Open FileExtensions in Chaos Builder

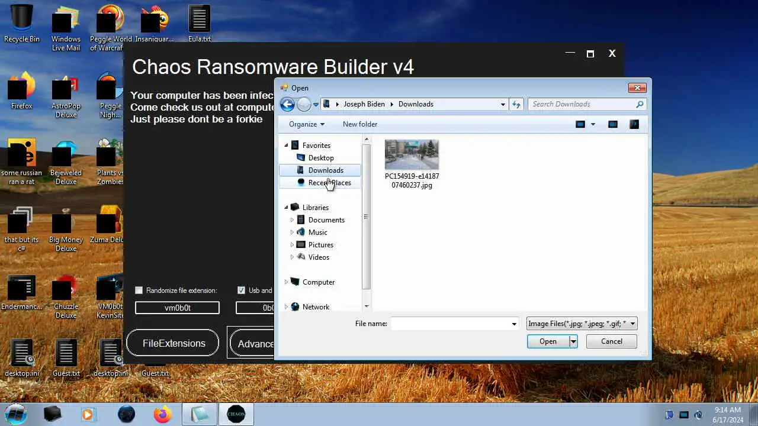click(x=173, y=343)
